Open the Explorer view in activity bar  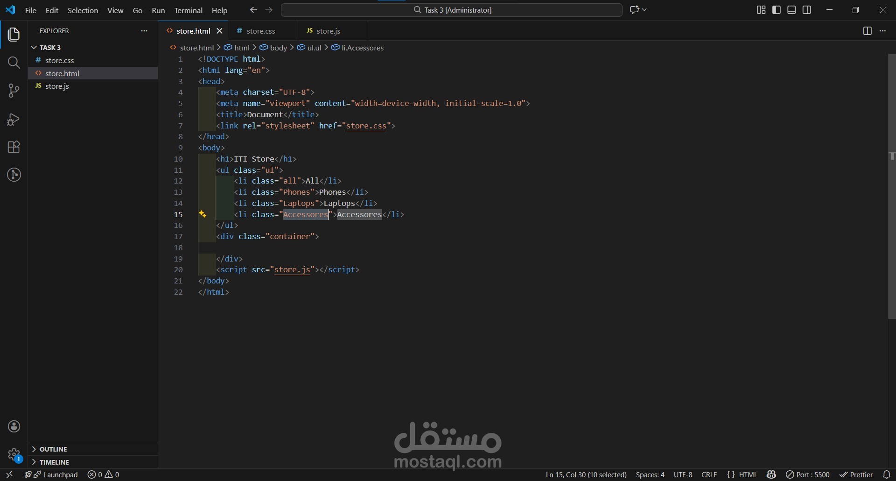(14, 35)
